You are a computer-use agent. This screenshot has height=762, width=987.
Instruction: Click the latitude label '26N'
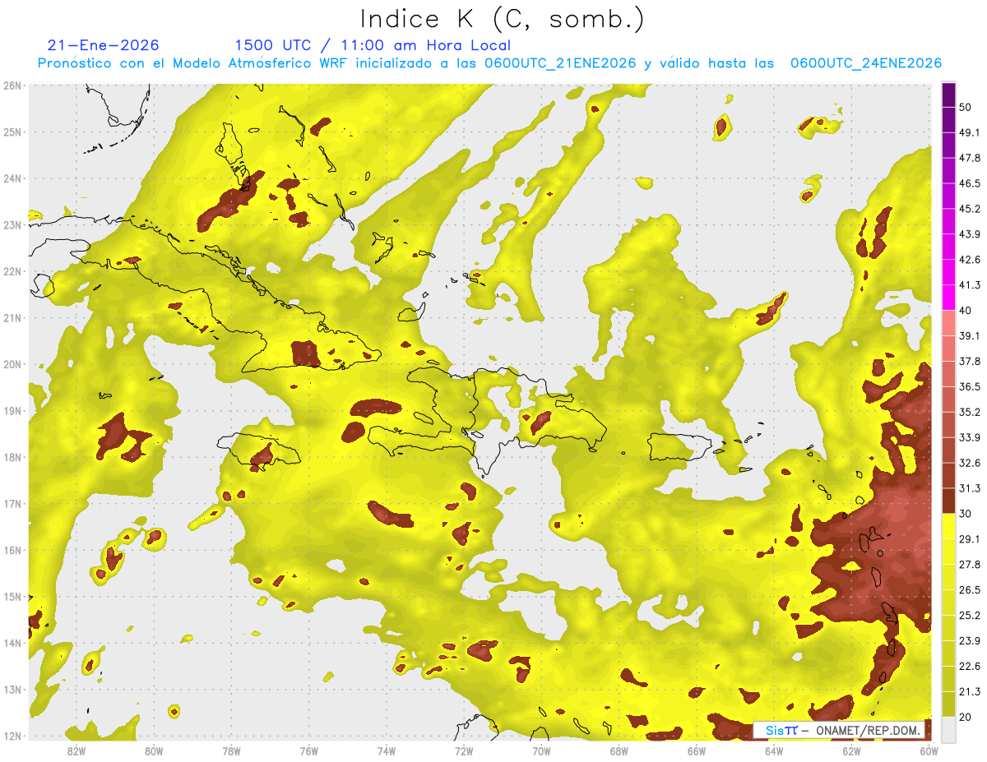pyautogui.click(x=12, y=85)
